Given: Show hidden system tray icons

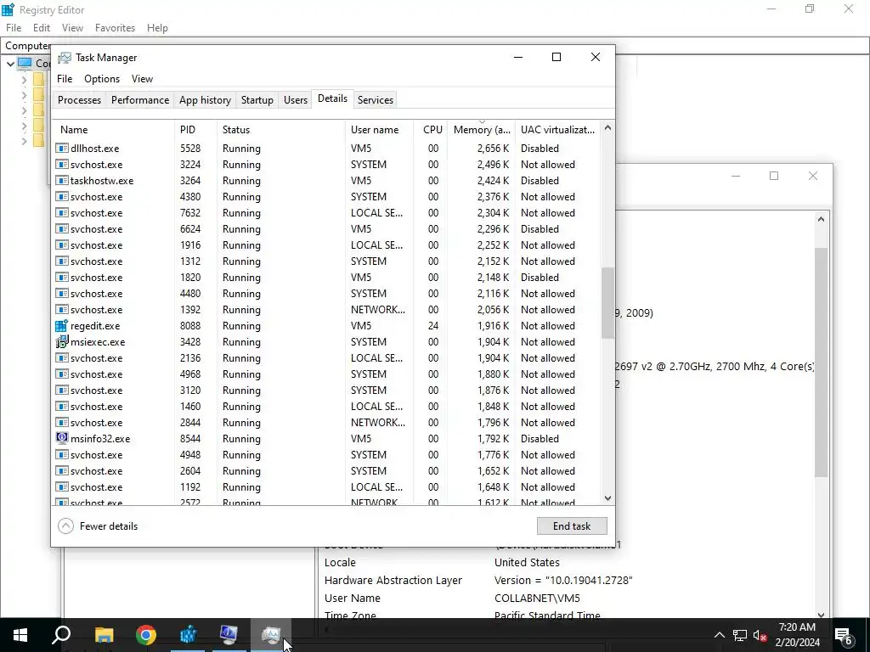Looking at the screenshot, I should click(719, 635).
